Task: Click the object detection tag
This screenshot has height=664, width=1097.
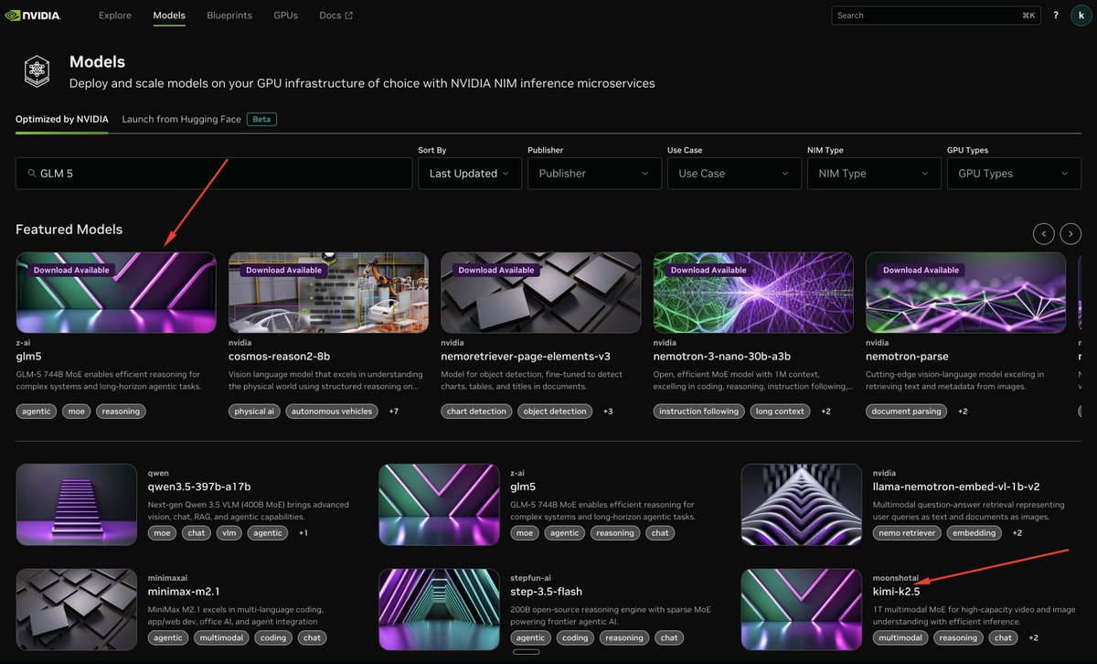Action: pyautogui.click(x=555, y=412)
